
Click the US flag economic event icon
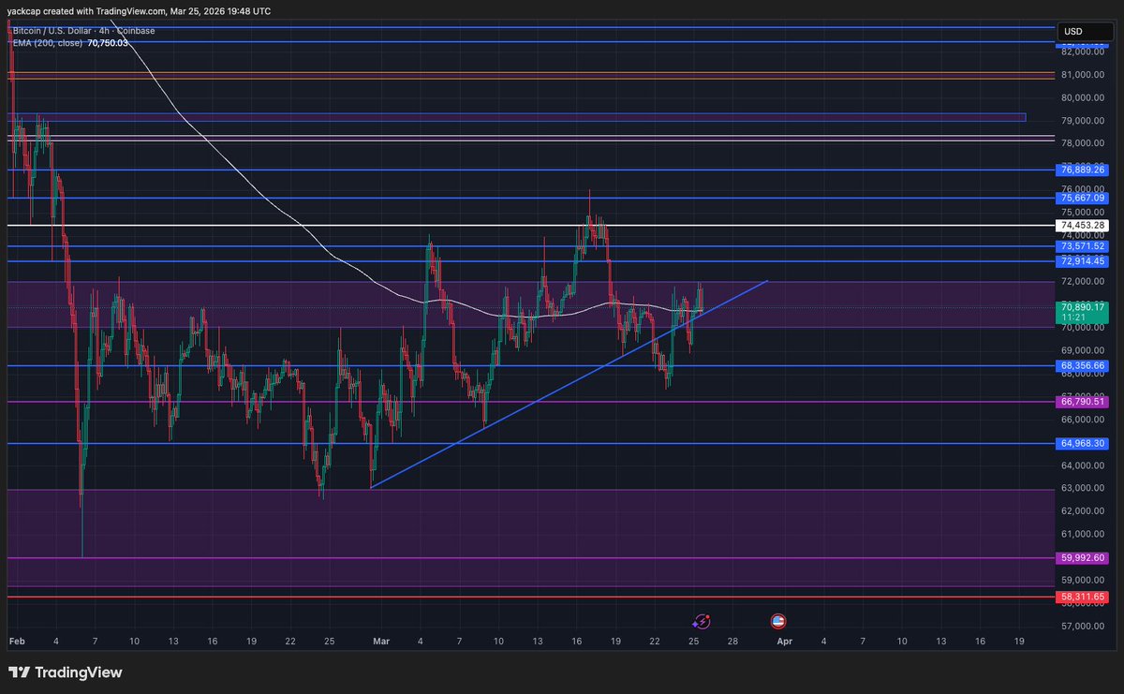tap(777, 621)
